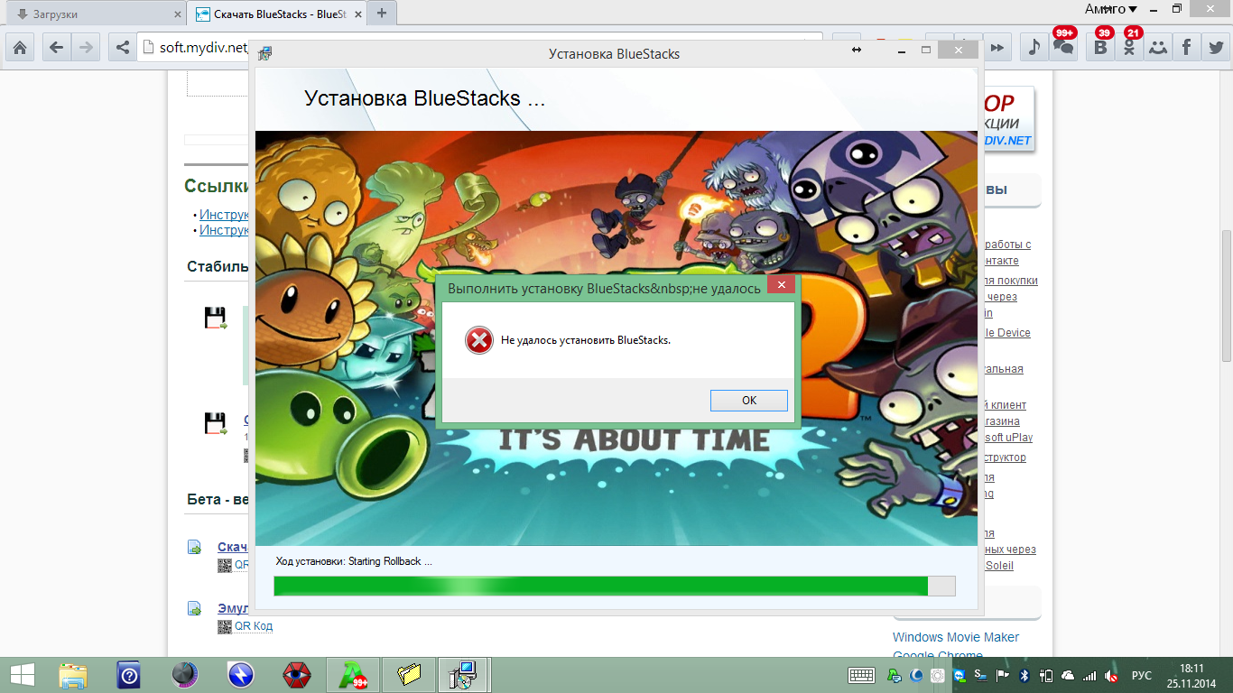
Task: Open Facebook icon in browser toolbar
Action: point(1186,47)
